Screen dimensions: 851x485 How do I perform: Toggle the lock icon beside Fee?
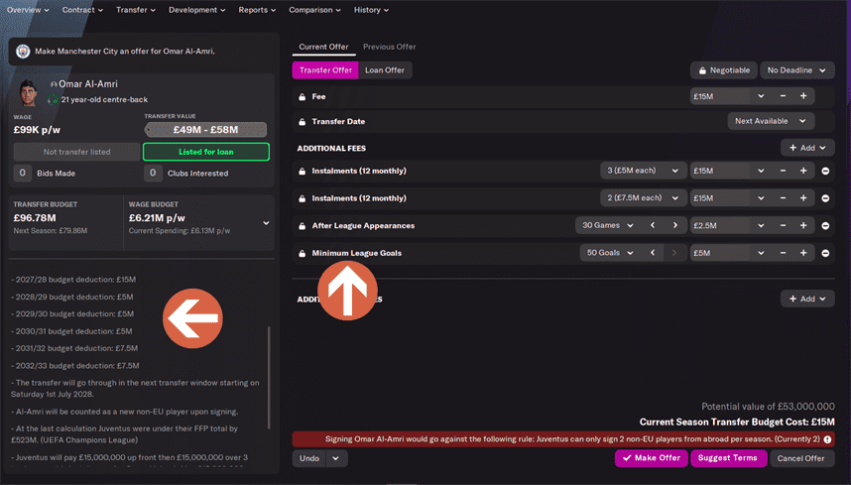[302, 96]
